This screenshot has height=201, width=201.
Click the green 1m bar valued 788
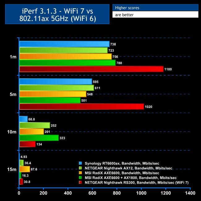point(67,63)
